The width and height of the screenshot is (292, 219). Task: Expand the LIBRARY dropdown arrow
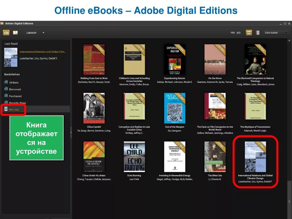click(43, 33)
